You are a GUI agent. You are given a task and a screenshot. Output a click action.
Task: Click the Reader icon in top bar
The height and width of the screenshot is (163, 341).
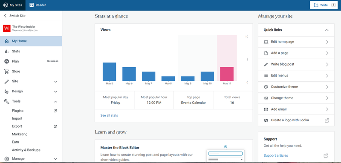click(32, 5)
